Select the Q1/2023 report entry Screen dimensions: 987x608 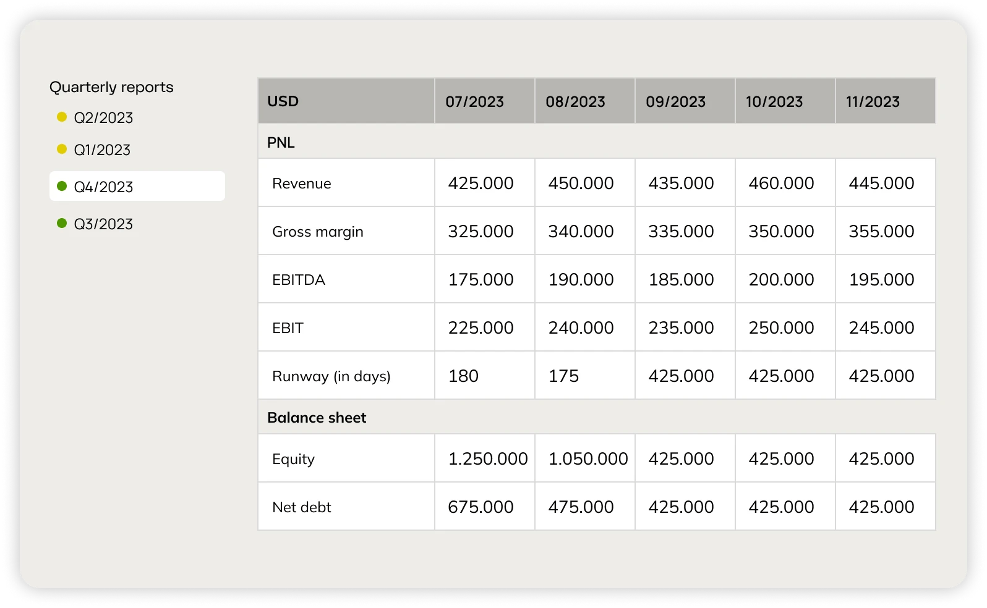click(102, 150)
